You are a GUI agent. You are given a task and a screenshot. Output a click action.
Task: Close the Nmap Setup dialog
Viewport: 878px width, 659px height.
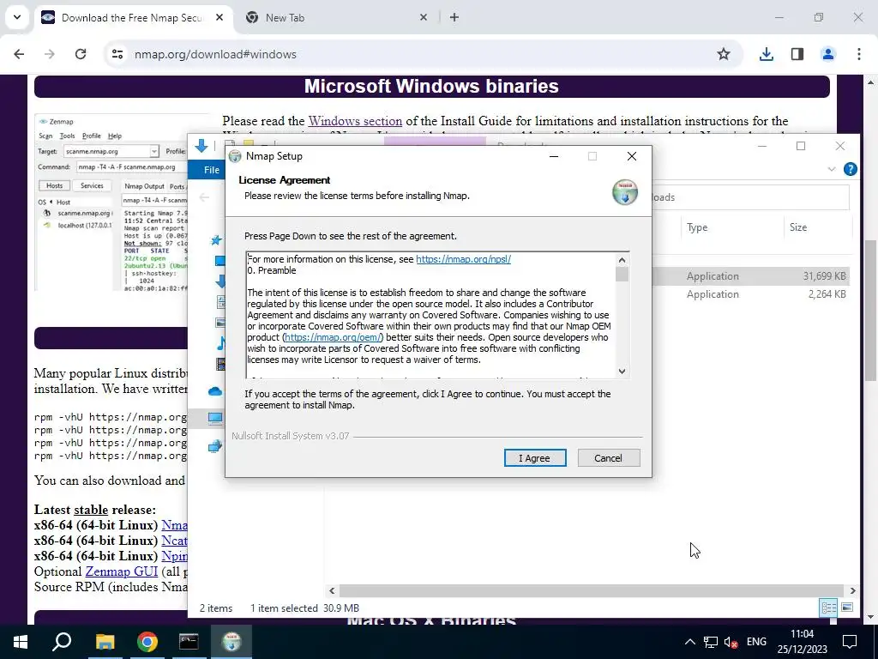632,156
